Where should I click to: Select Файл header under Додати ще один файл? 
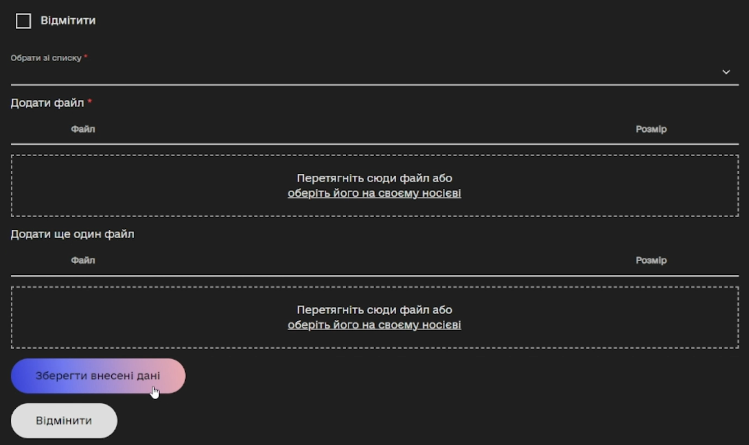tap(83, 261)
